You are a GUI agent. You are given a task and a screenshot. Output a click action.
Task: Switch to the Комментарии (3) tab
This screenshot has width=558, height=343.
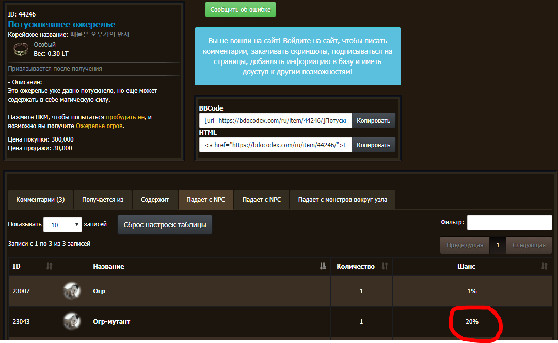tap(40, 200)
